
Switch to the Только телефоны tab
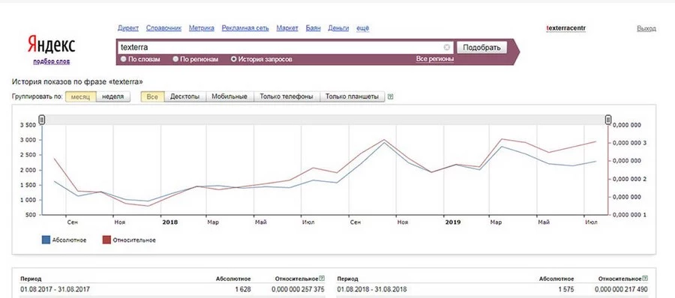[286, 97]
